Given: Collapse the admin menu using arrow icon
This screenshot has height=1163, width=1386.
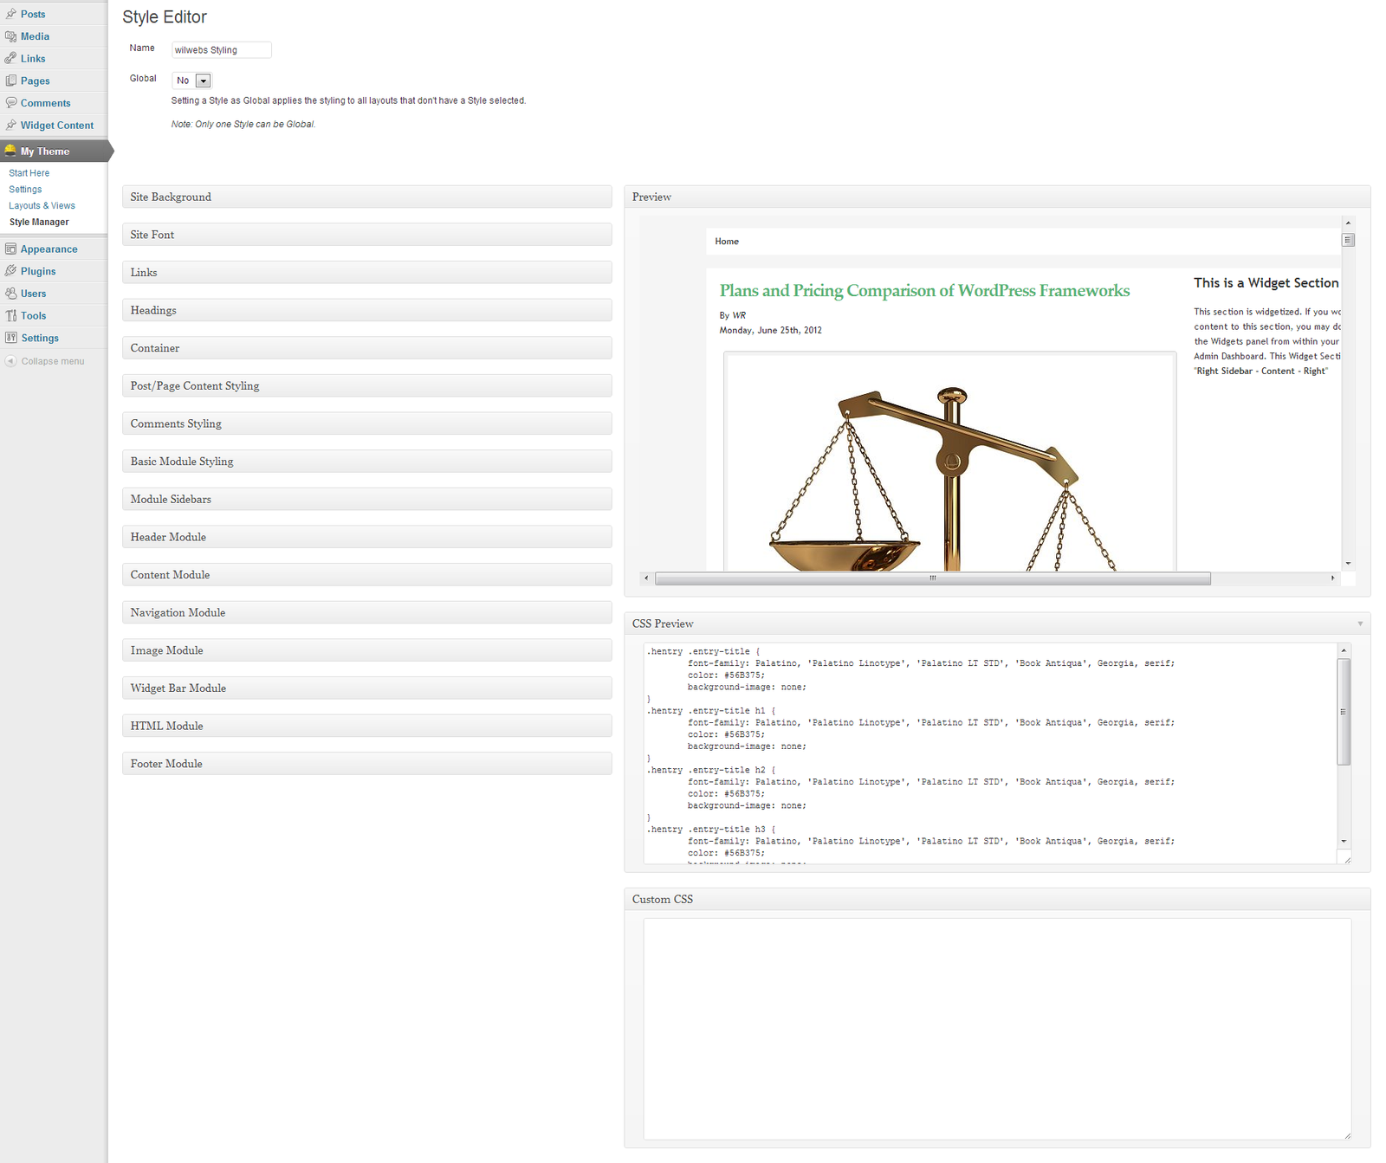Looking at the screenshot, I should [x=10, y=361].
